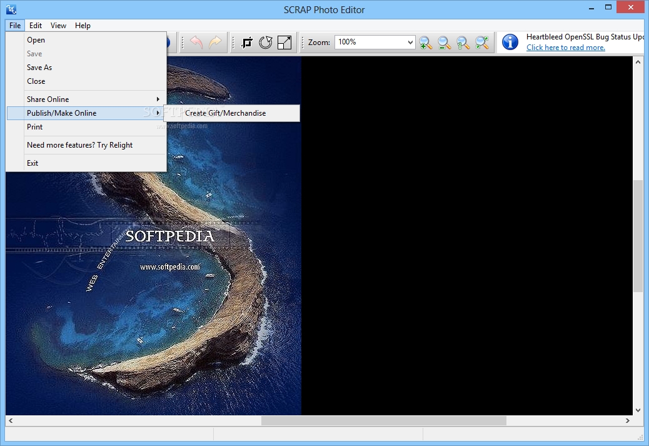Viewport: 649px width, 446px height.
Task: Open the Edit menu
Action: [36, 25]
